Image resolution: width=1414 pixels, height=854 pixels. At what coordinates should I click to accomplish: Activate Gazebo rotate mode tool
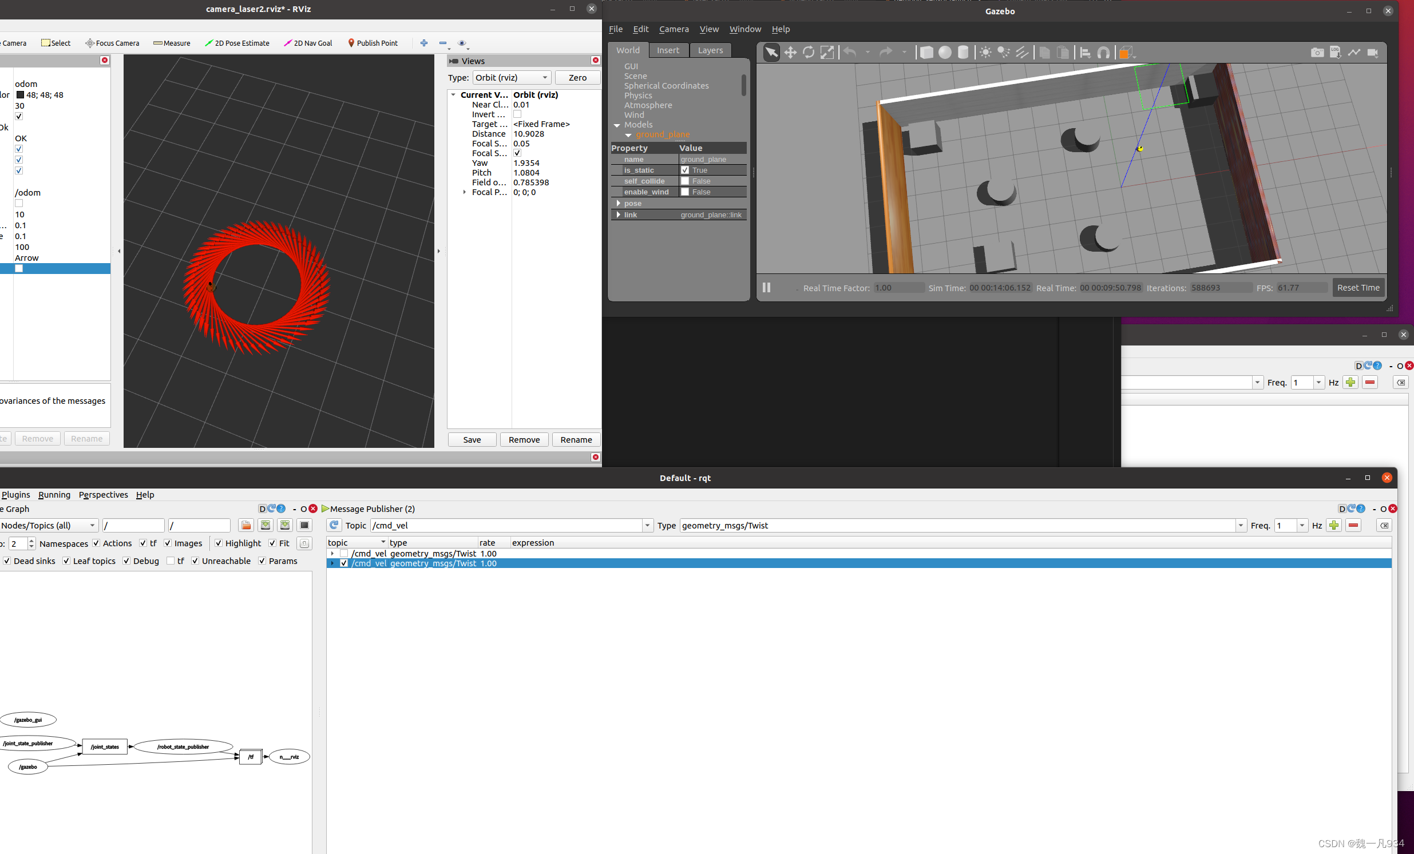[x=808, y=53]
